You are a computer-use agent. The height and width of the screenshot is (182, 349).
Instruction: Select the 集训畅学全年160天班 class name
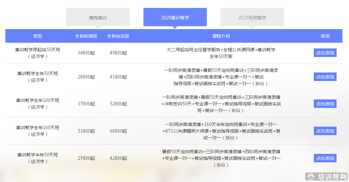coord(37,128)
